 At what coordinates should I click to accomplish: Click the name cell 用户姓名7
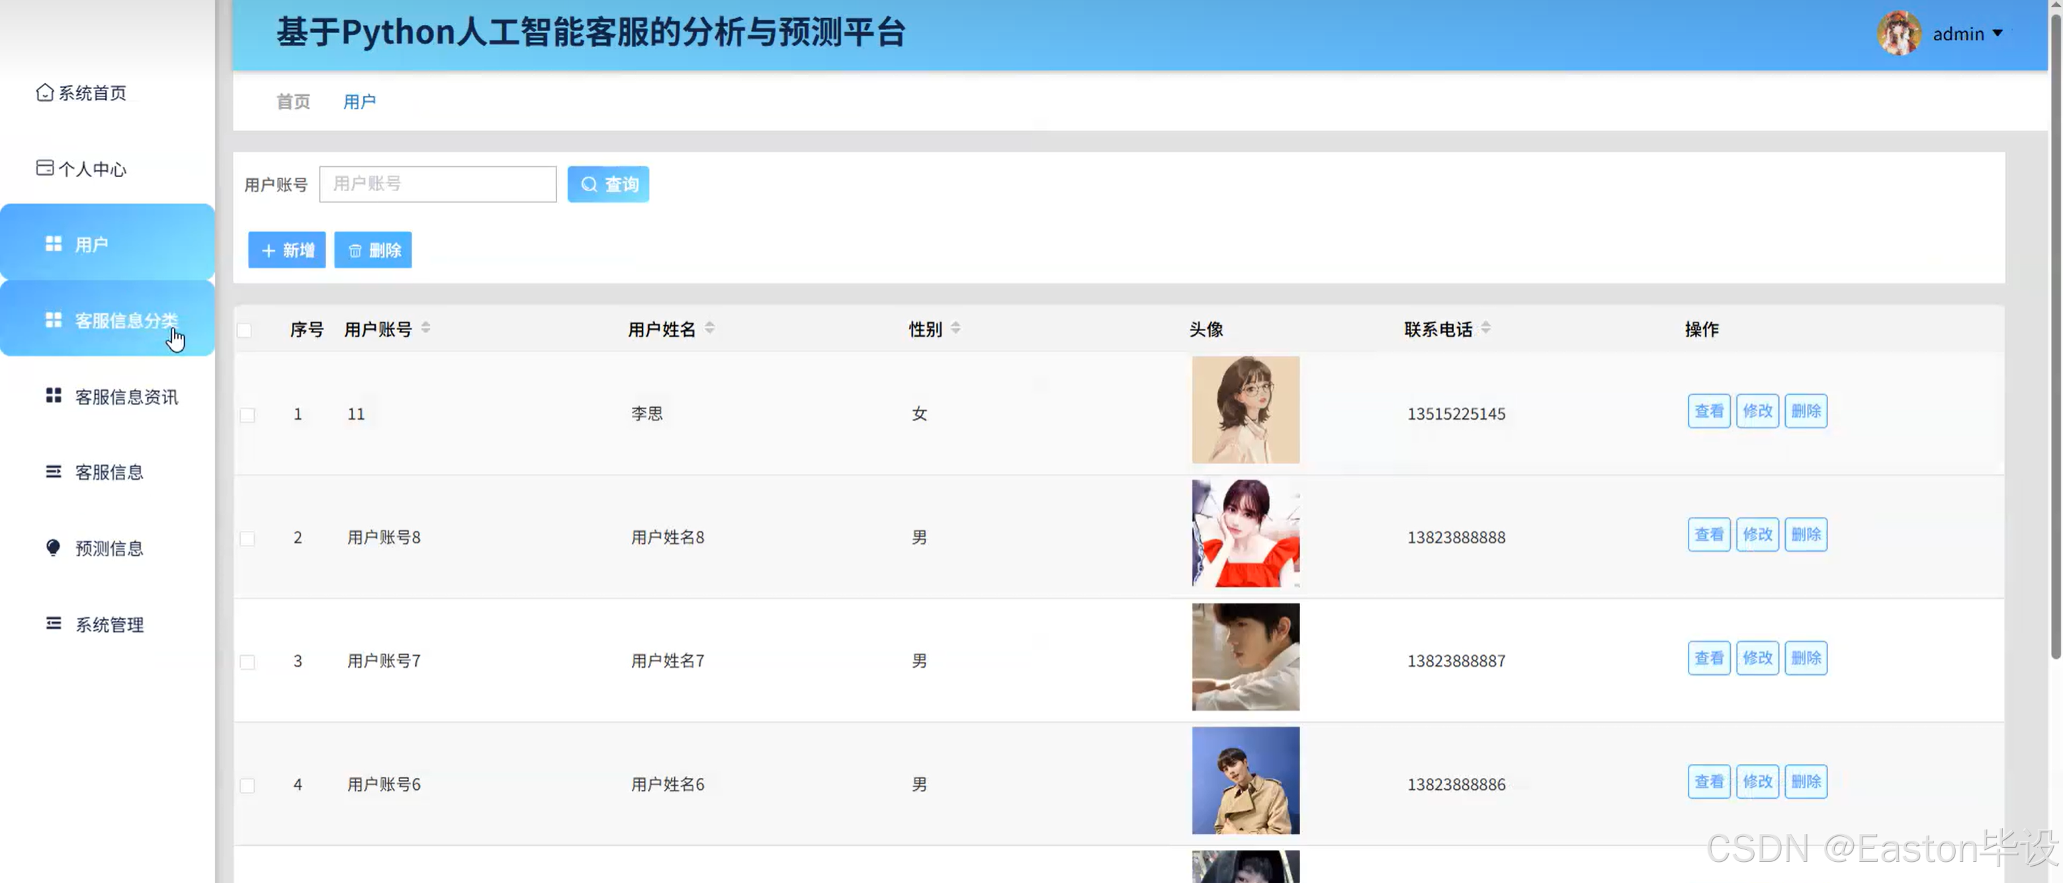(x=668, y=661)
